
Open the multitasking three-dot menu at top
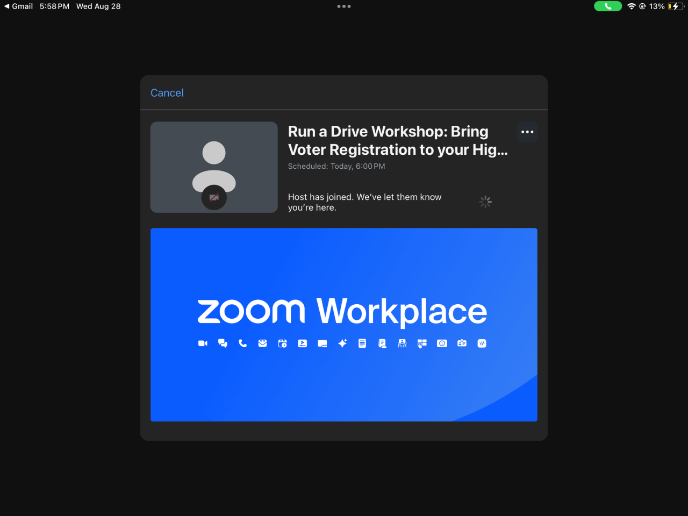click(x=344, y=6)
